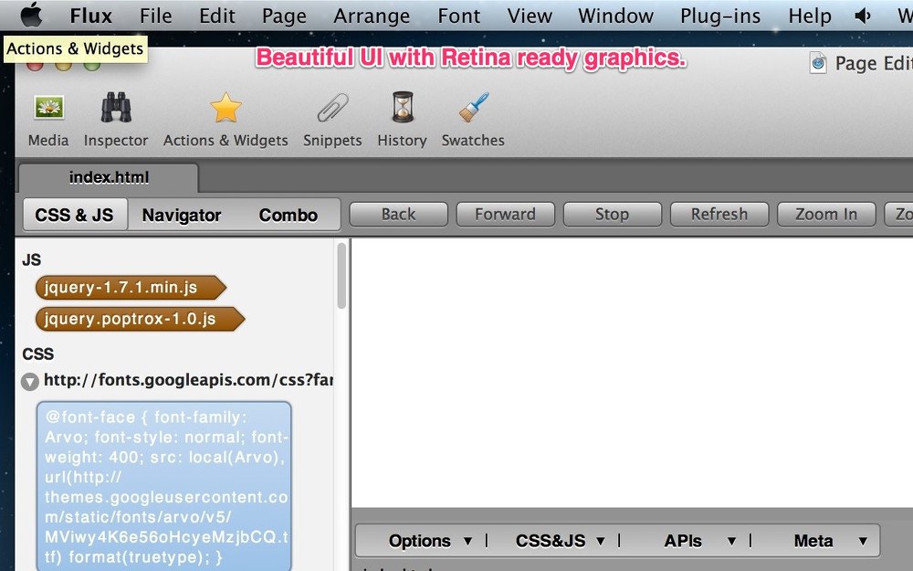Switch to Combo view
Image resolution: width=913 pixels, height=571 pixels.
(x=289, y=215)
